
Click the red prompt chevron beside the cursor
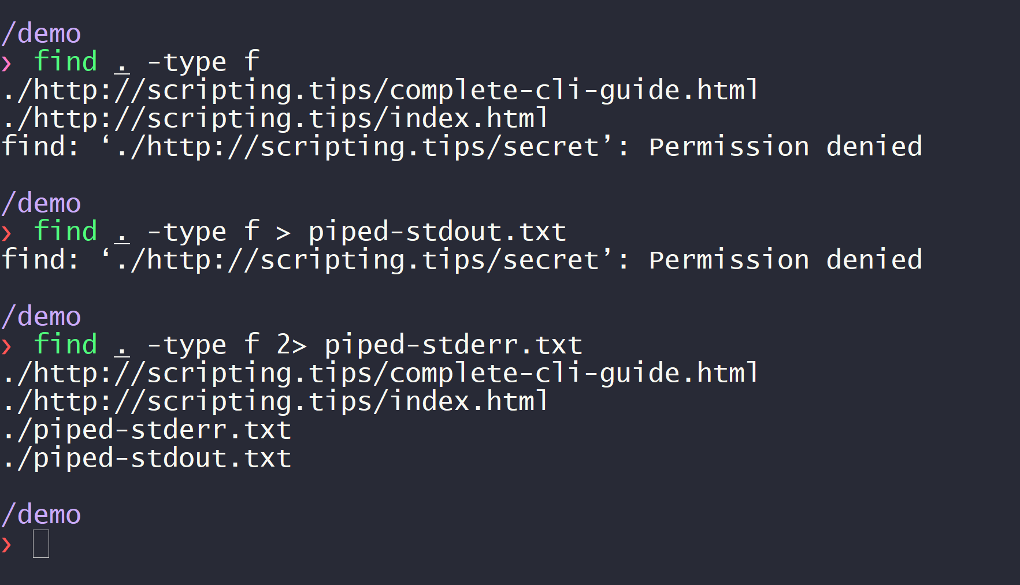pos(7,544)
